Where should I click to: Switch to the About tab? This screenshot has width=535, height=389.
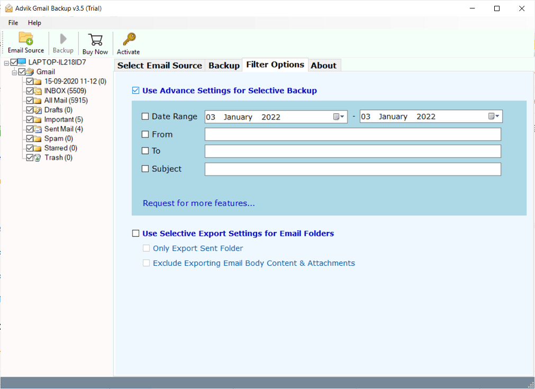pyautogui.click(x=323, y=66)
